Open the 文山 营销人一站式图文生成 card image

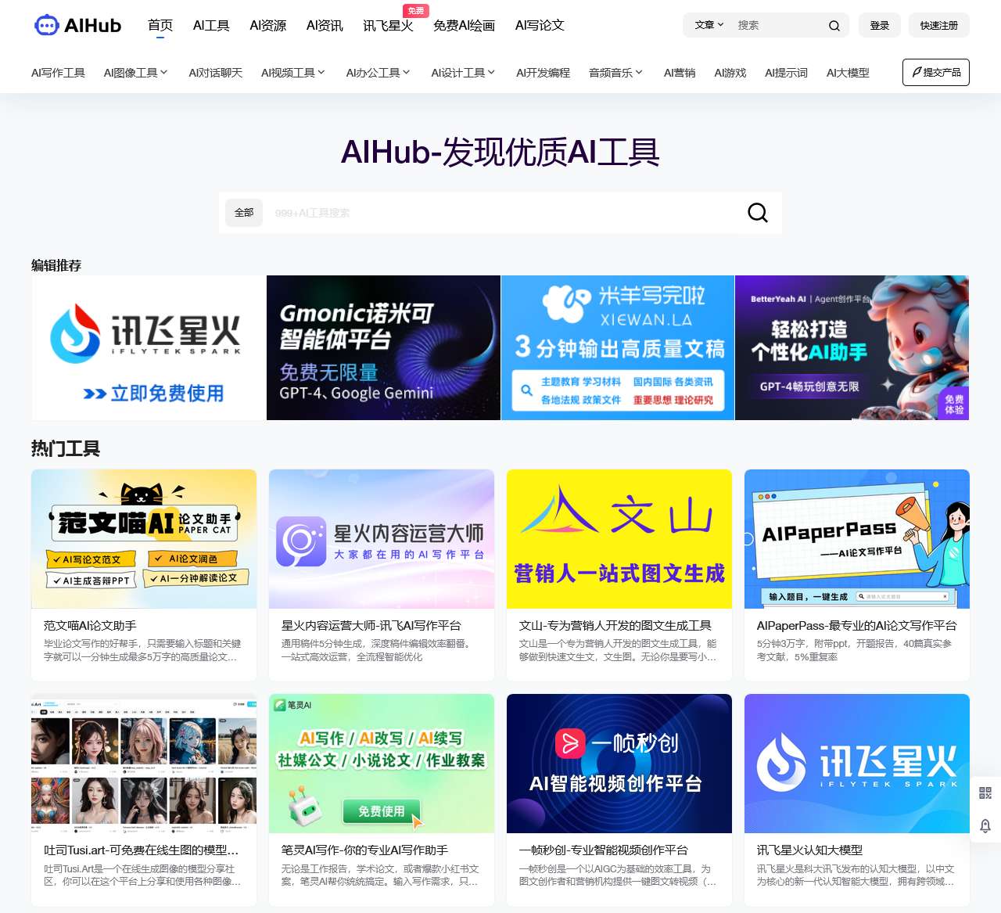[619, 539]
